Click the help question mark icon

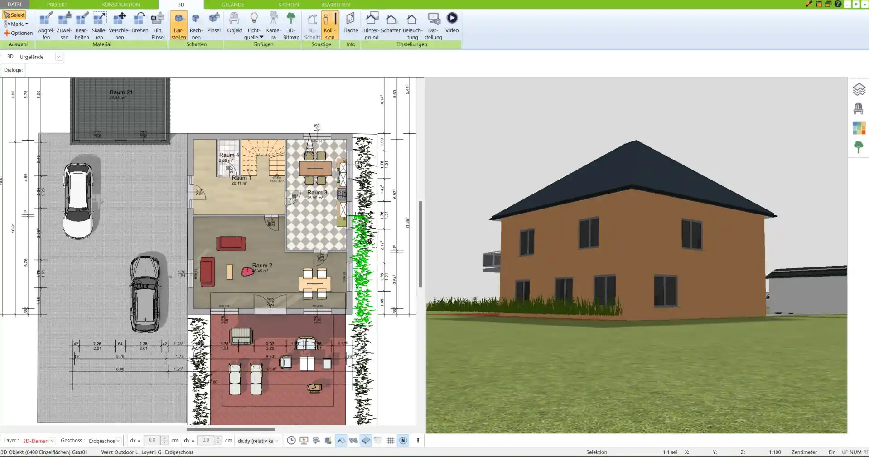coord(838,4)
